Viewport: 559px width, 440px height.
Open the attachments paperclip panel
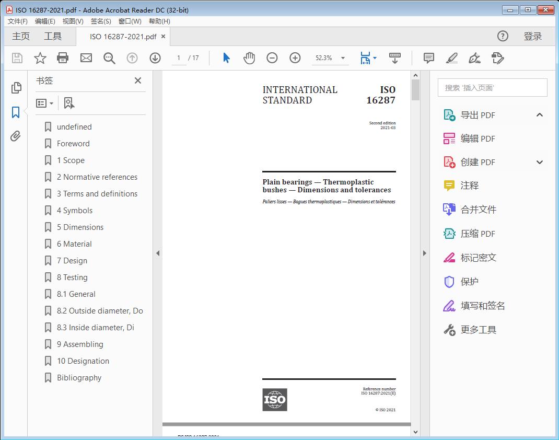click(x=16, y=136)
